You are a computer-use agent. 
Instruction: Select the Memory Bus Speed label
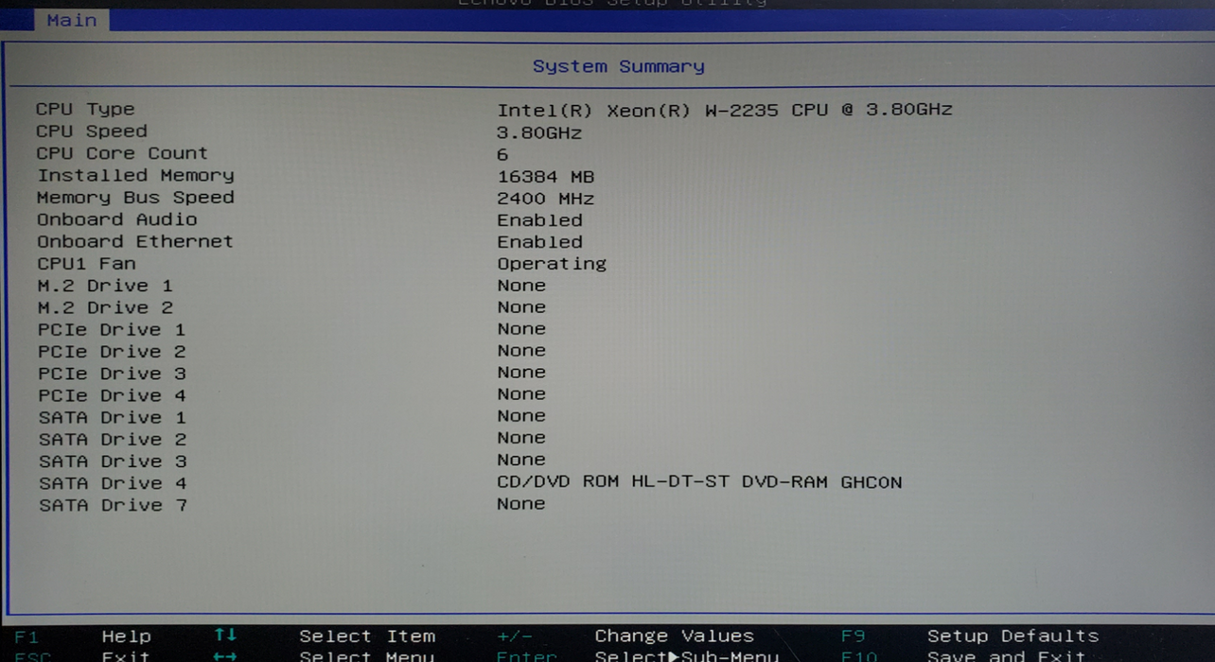click(x=135, y=198)
